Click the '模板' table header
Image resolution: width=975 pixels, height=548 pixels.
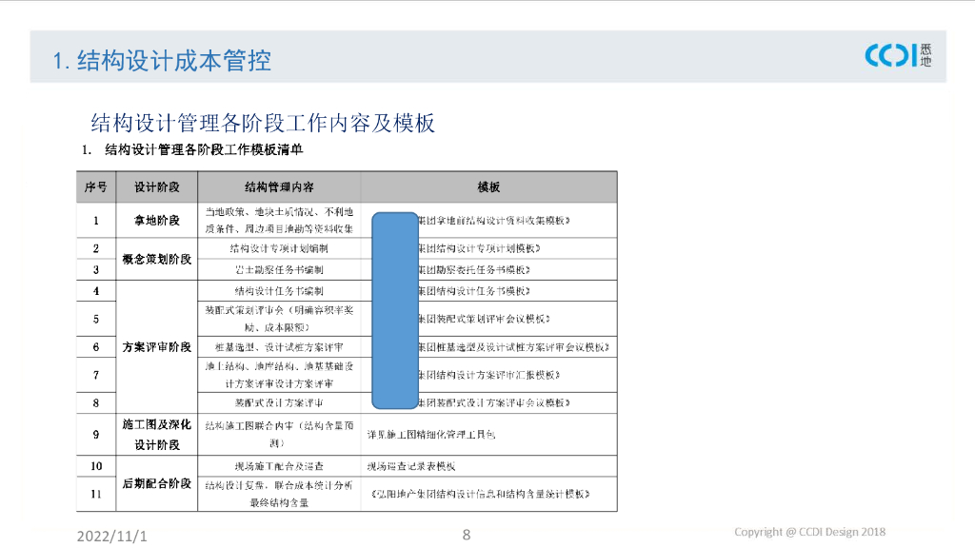click(x=488, y=187)
